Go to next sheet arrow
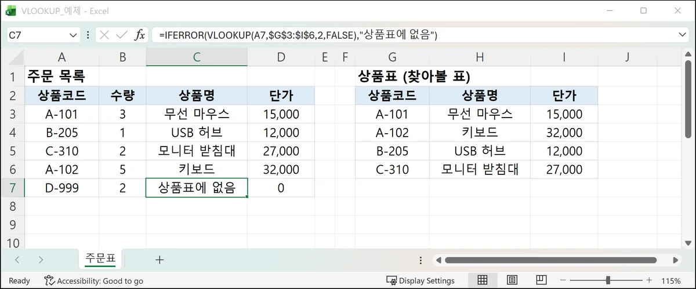The height and width of the screenshot is (289, 696). [x=41, y=260]
